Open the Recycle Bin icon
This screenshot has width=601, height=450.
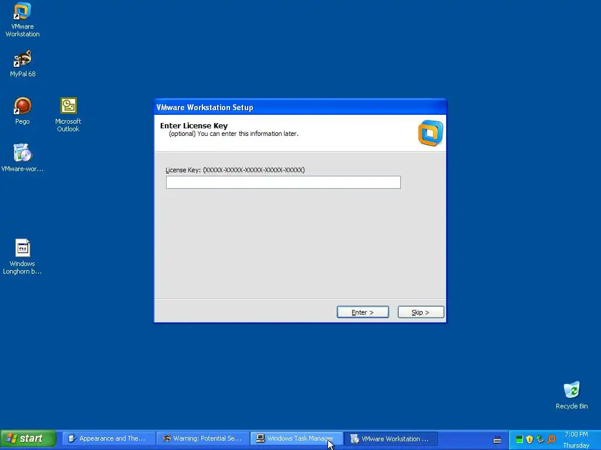pyautogui.click(x=572, y=396)
